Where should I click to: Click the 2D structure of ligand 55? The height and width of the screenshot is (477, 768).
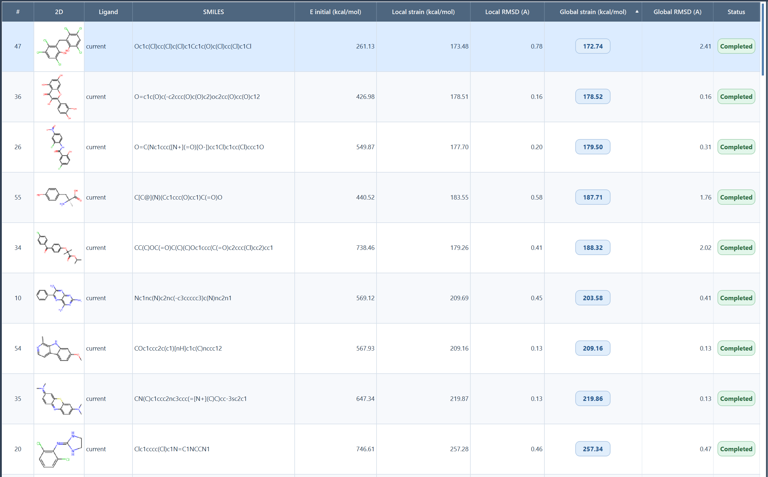pyautogui.click(x=59, y=197)
